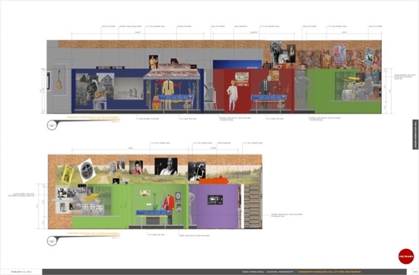Click the guitar display on the gray wall
This screenshot has height=275, width=419.
(x=59, y=80)
